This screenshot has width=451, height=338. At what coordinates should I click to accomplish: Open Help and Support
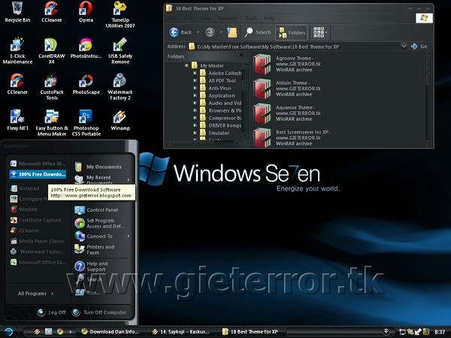pyautogui.click(x=92, y=266)
